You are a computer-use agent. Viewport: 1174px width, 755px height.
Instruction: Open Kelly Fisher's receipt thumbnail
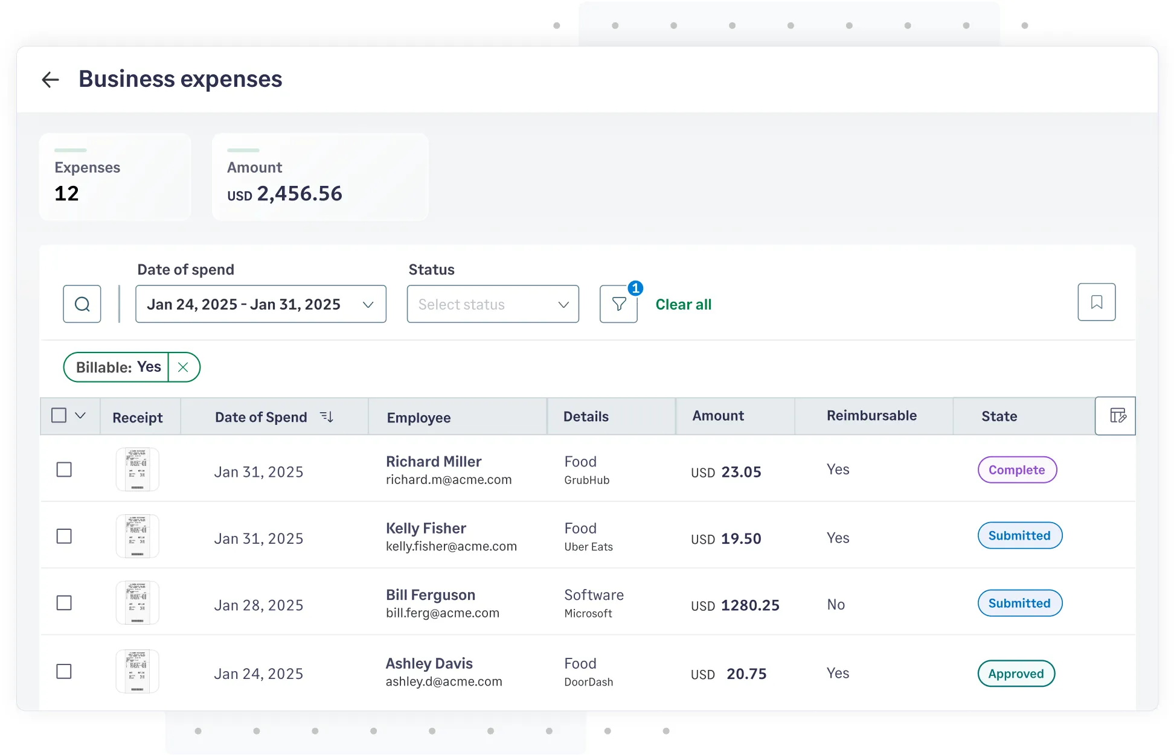pyautogui.click(x=137, y=536)
